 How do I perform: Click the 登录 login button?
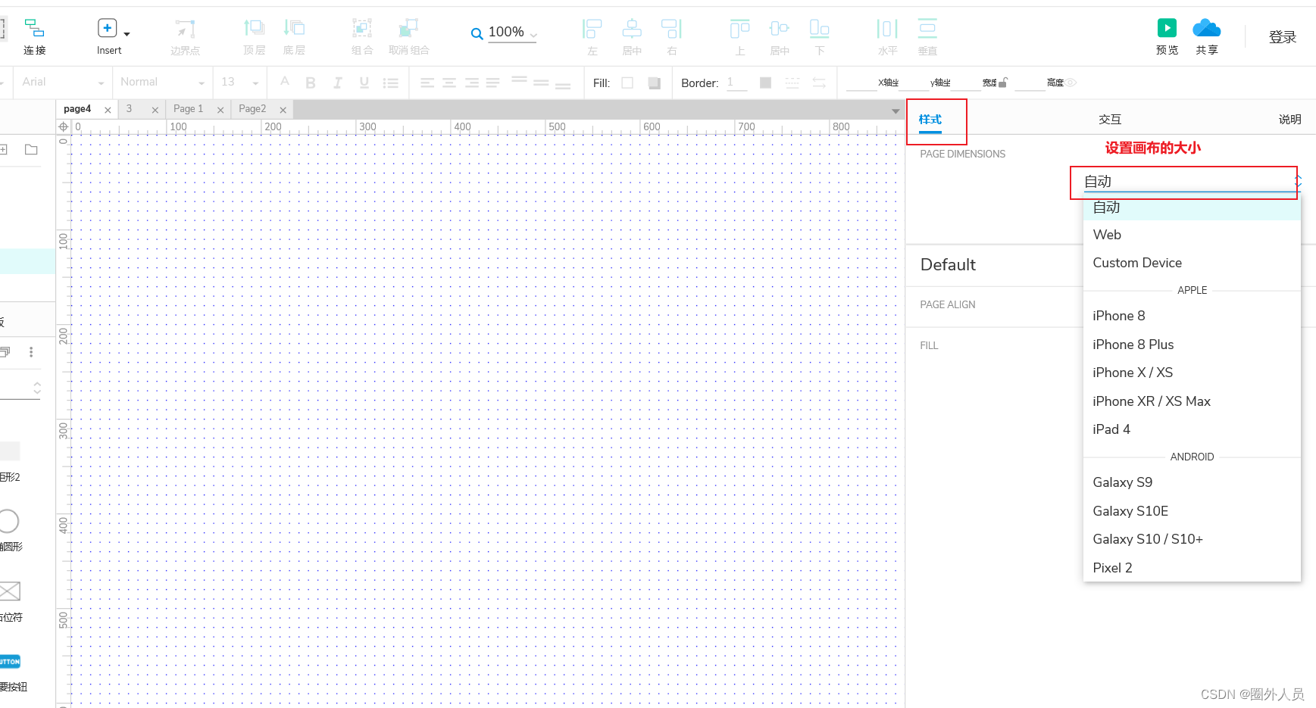pyautogui.click(x=1283, y=37)
